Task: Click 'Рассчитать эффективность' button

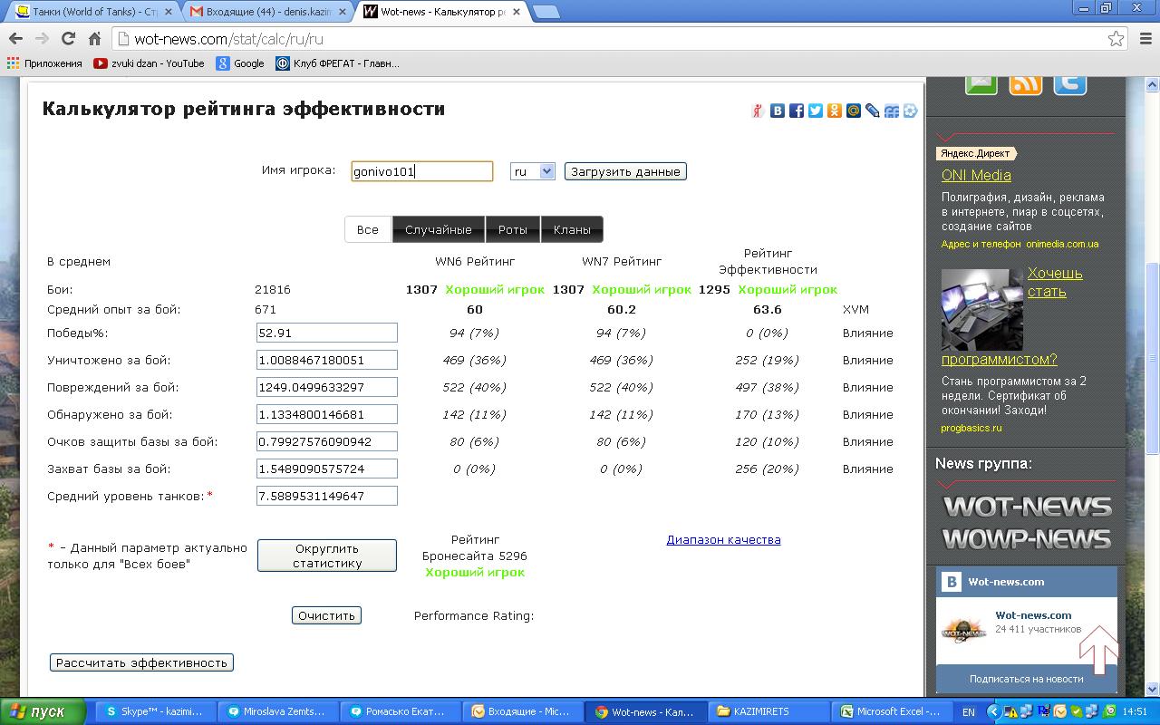Action: point(141,662)
